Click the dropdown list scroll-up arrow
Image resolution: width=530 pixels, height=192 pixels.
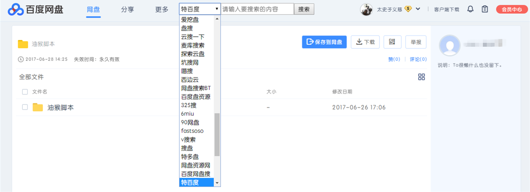point(217,18)
